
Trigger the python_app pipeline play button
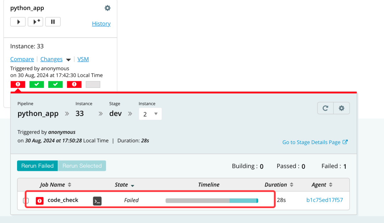tap(18, 22)
